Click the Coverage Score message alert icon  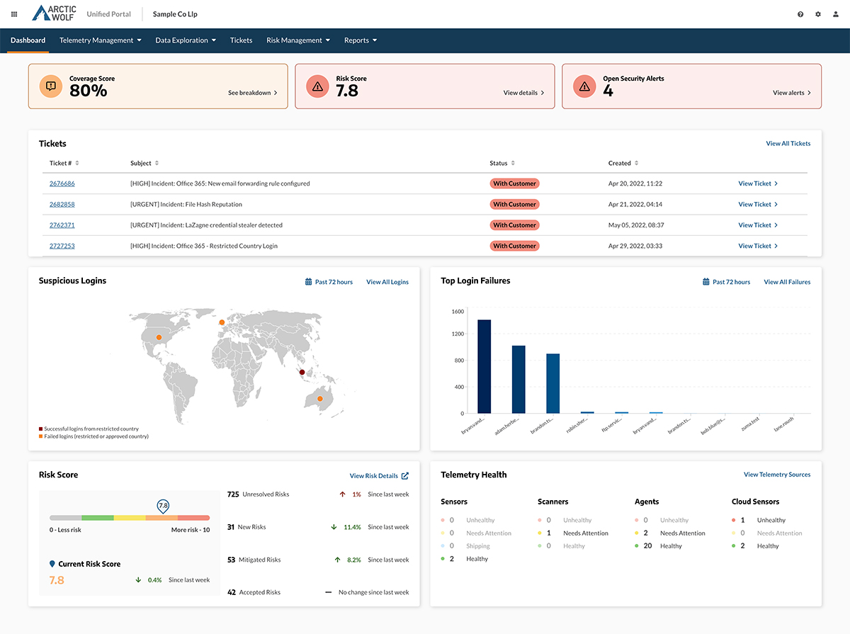(x=50, y=86)
